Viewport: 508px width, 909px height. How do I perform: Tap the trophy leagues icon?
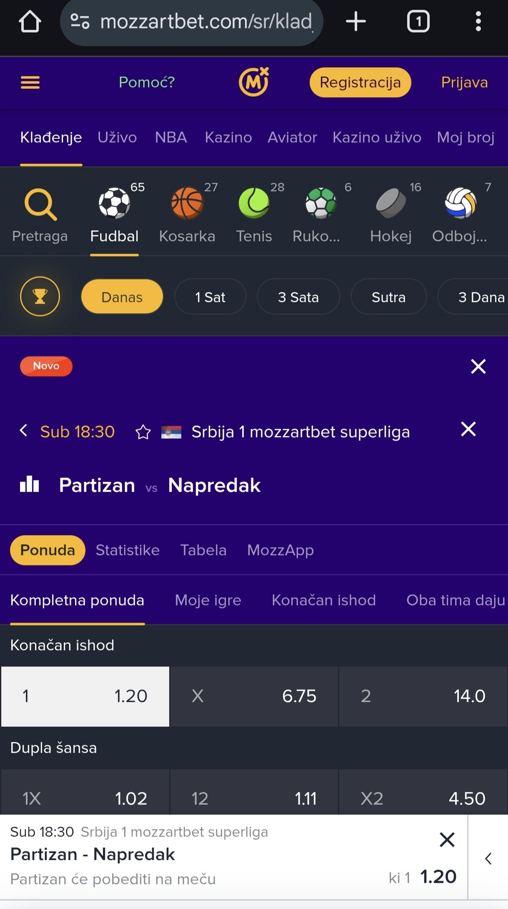[40, 296]
